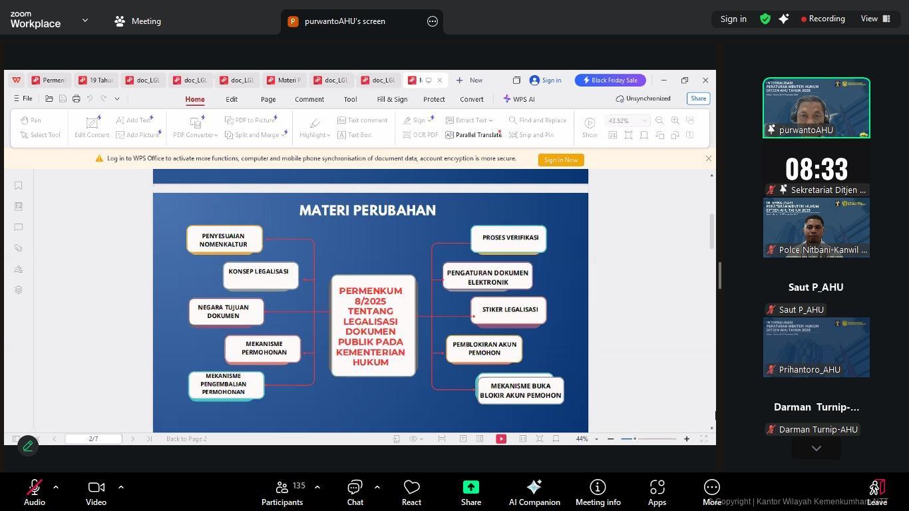The image size is (909, 511).
Task: Unmute the microphone with Audio button
Action: [35, 492]
